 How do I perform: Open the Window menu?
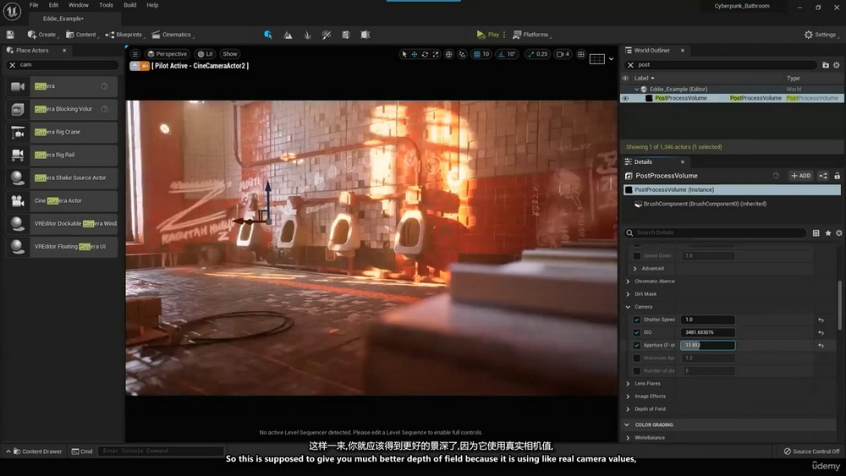[x=78, y=5]
